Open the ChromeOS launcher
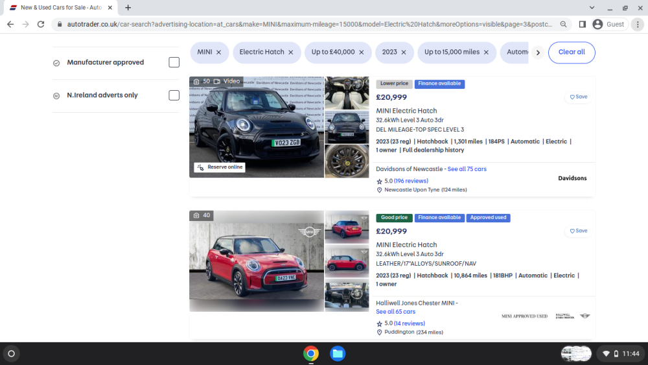The height and width of the screenshot is (365, 648). tap(12, 354)
